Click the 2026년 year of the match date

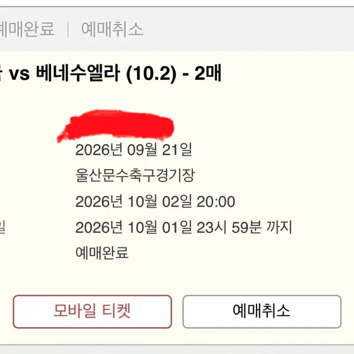[x=99, y=201]
